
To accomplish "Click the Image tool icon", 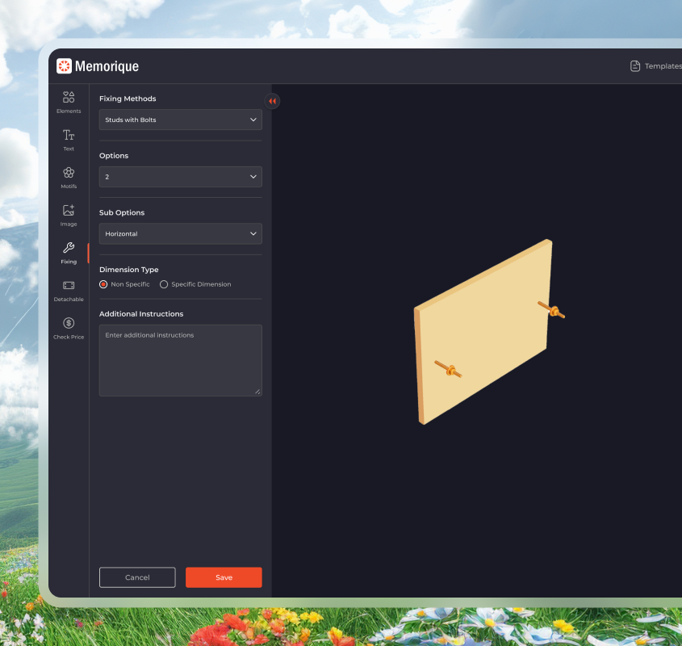I will [x=69, y=210].
